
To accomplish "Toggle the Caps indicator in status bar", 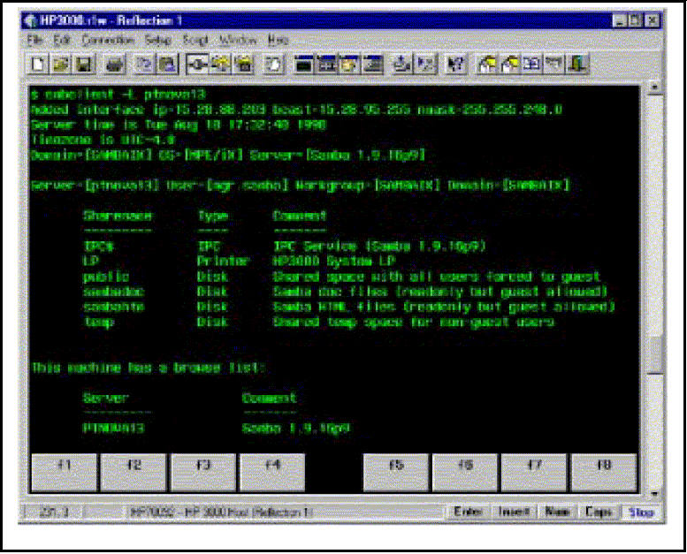I will pos(599,512).
